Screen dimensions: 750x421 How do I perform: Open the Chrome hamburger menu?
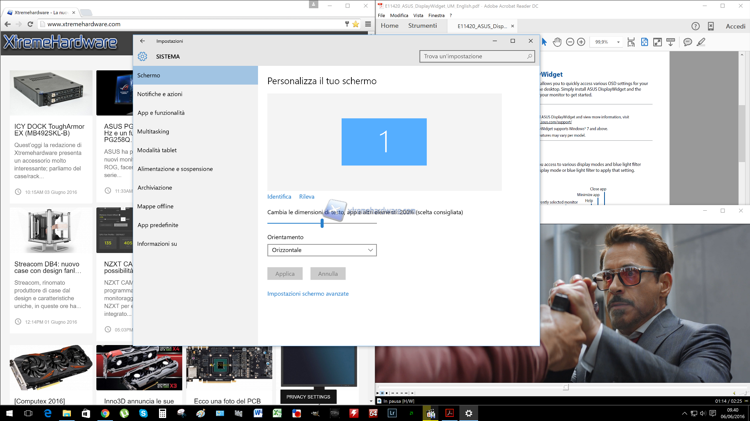pos(368,24)
